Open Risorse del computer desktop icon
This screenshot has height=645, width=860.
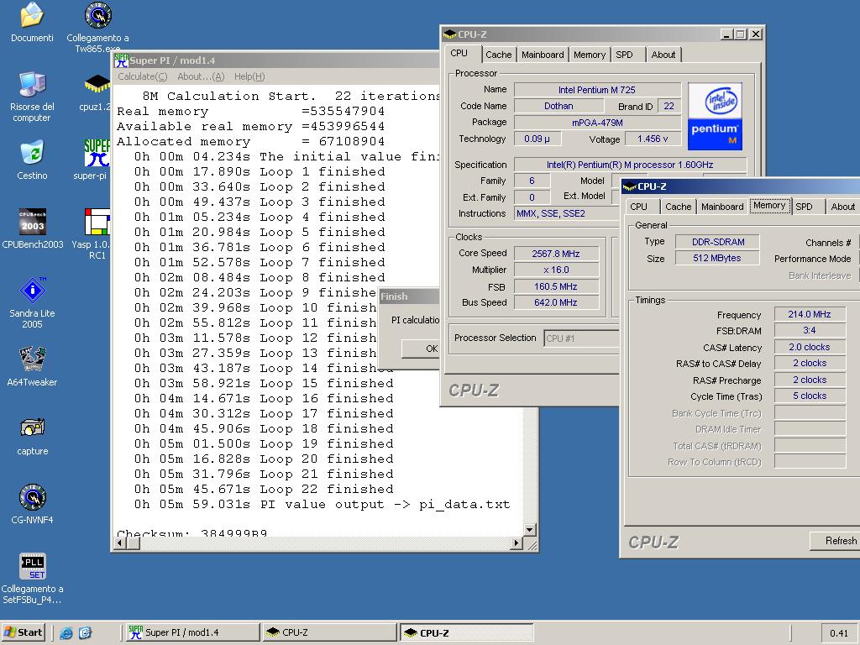click(32, 85)
